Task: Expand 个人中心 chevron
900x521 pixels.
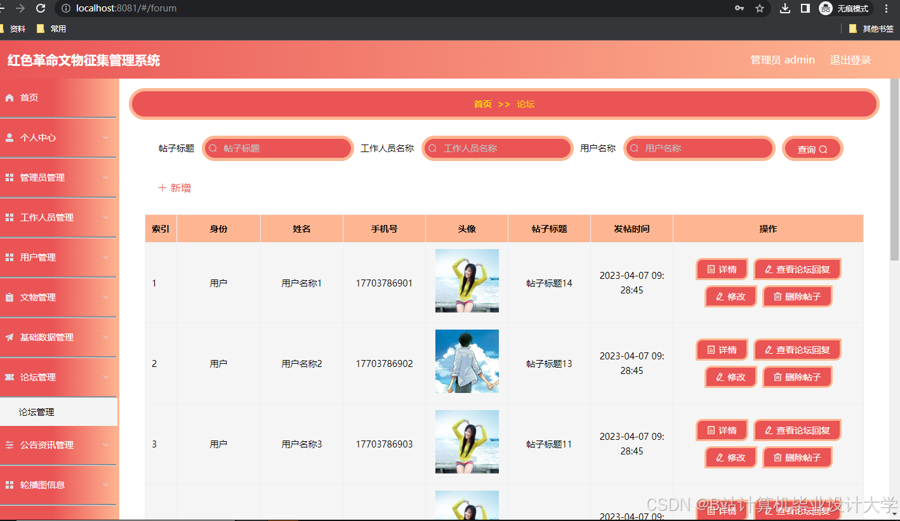Action: coord(106,138)
